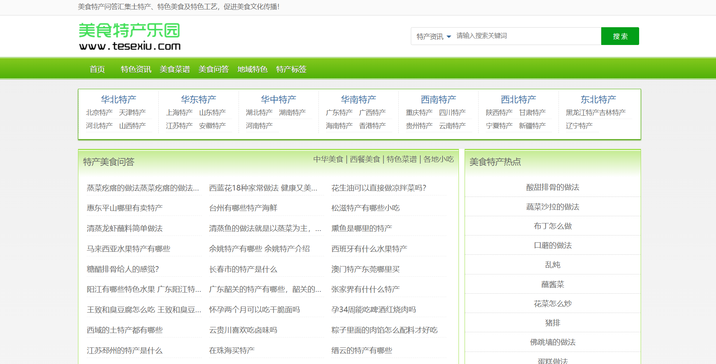
Task: Go to 首页 in the navigation bar
Action: 97,69
